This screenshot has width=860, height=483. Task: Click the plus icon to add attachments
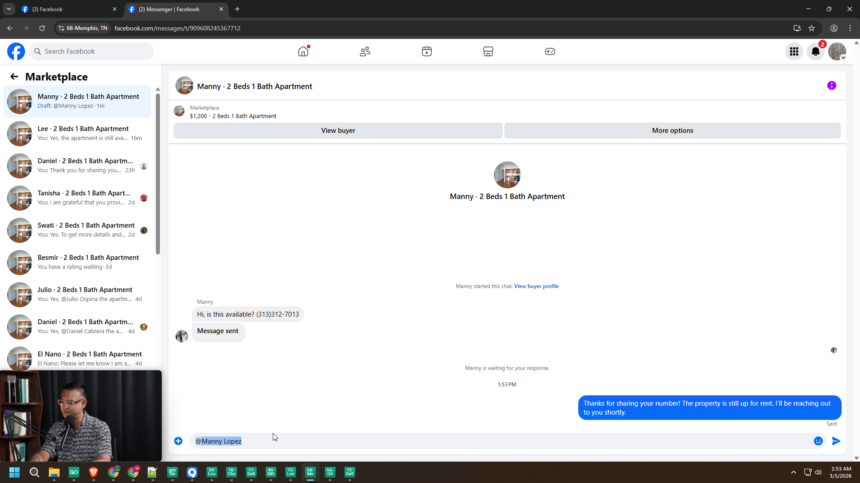tap(178, 441)
